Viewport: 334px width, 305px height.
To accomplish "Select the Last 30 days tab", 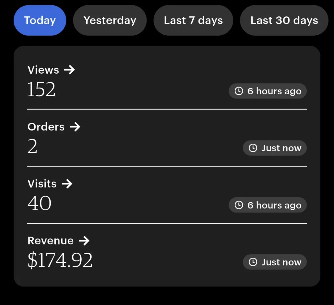I will (284, 20).
